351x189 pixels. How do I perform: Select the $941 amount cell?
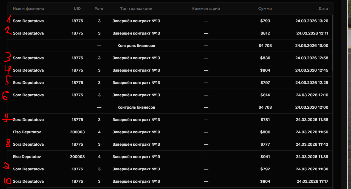point(265,157)
